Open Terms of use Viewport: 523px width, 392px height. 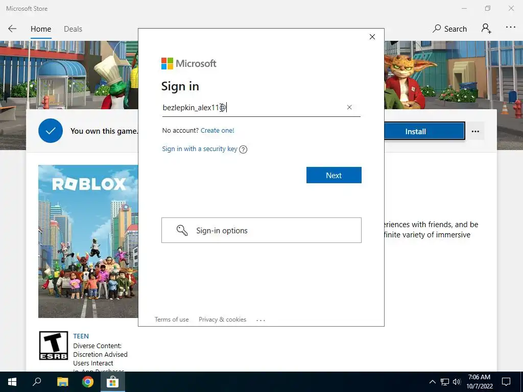pos(172,320)
